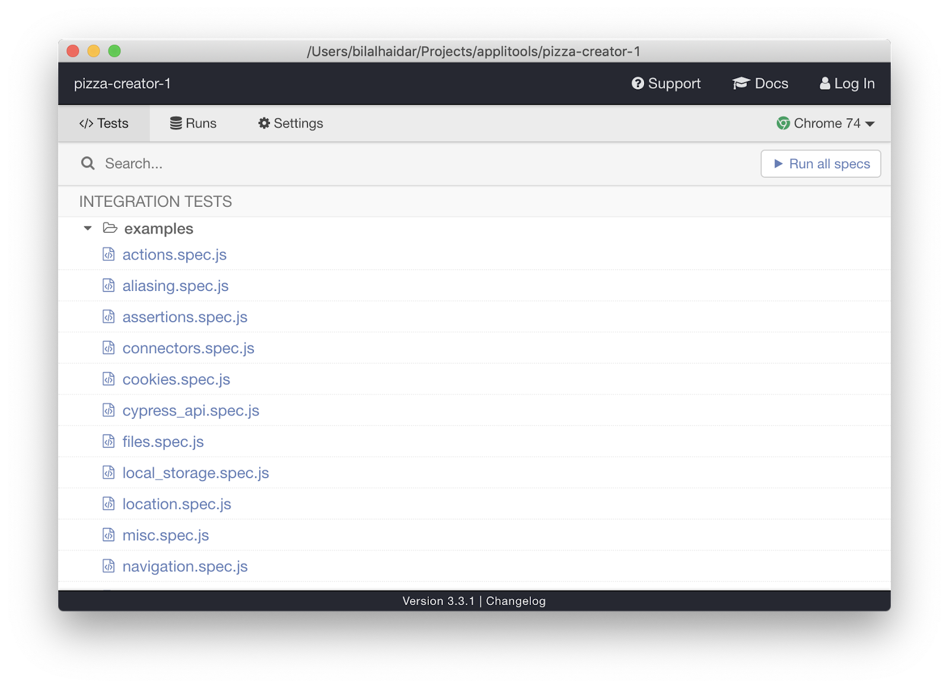
Task: Switch to the Runs tab
Action: click(x=193, y=123)
